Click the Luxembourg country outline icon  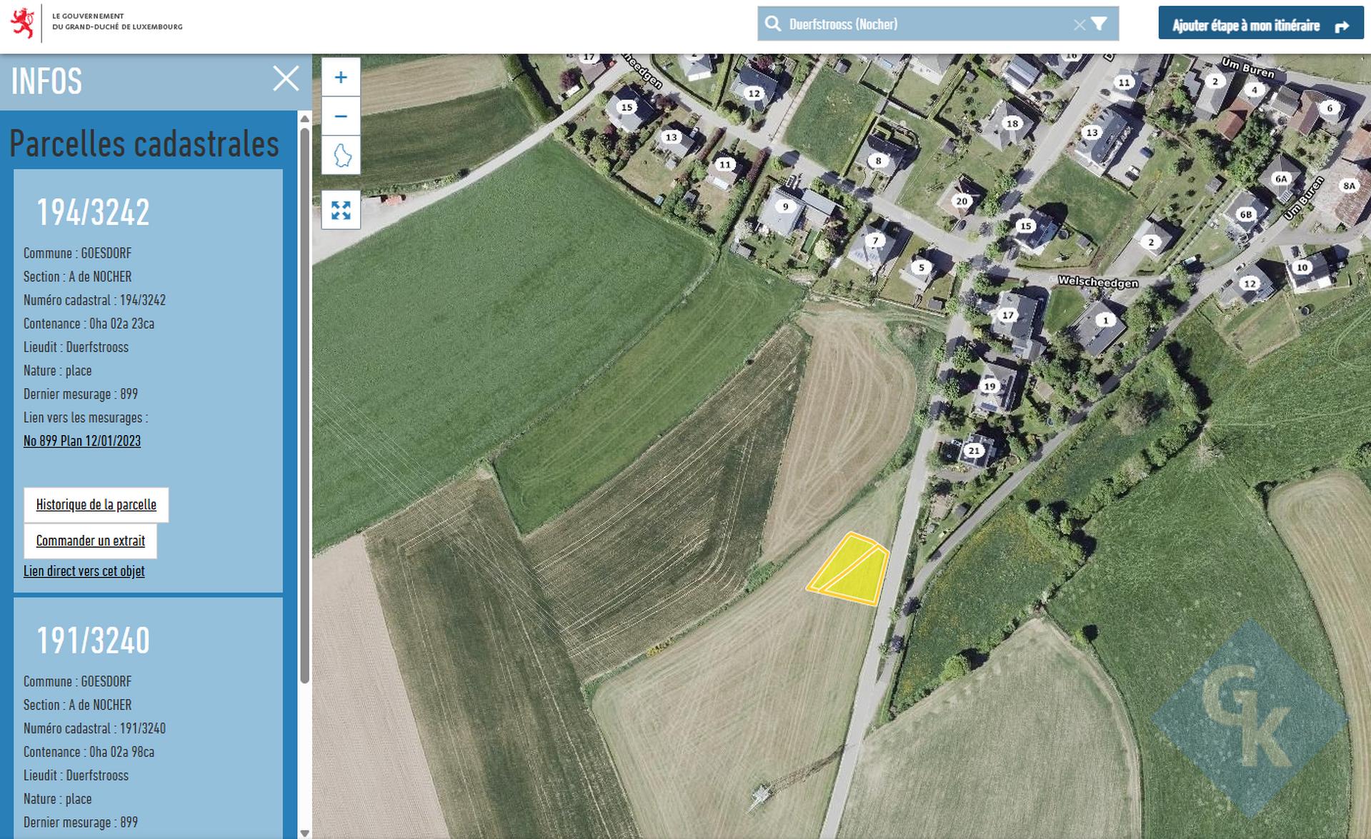point(341,155)
